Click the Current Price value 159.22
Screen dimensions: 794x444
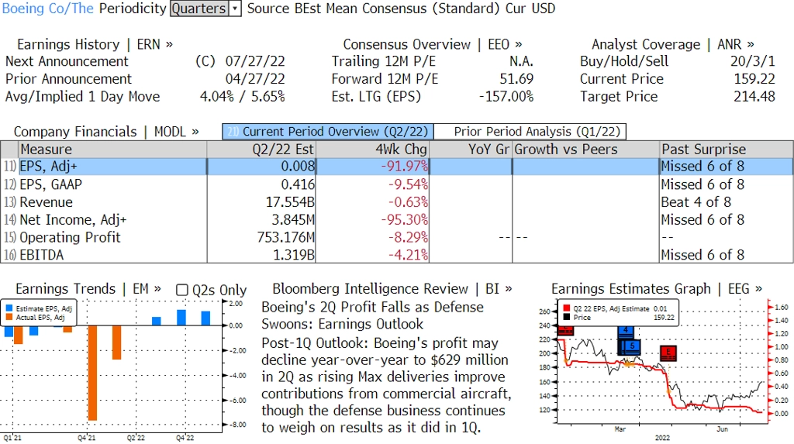coord(754,80)
